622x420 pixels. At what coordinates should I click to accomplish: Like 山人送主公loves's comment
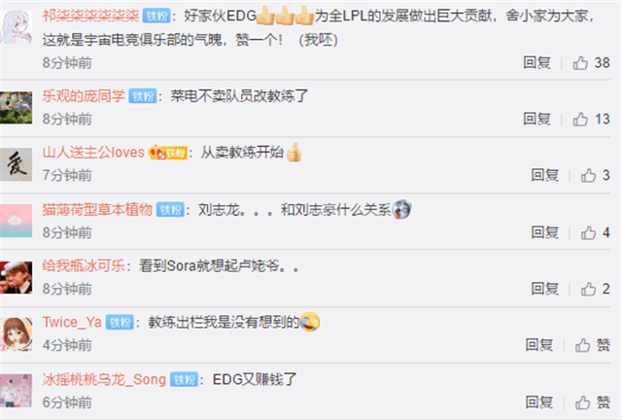point(588,175)
